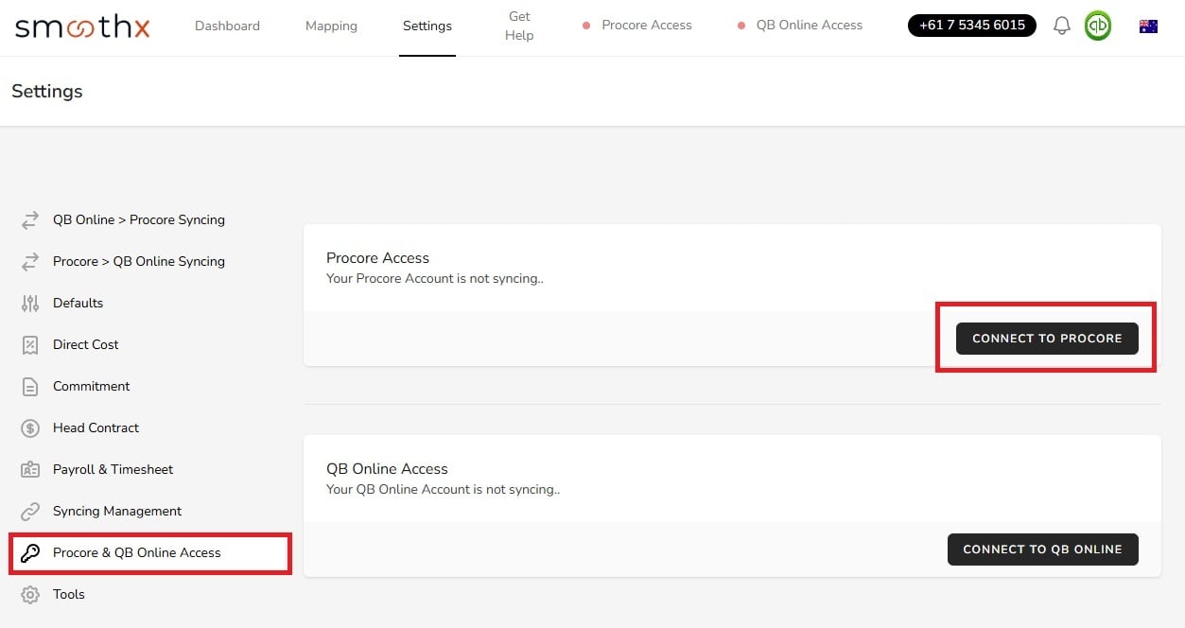
Task: Click the Tools gear icon
Action: pos(29,594)
